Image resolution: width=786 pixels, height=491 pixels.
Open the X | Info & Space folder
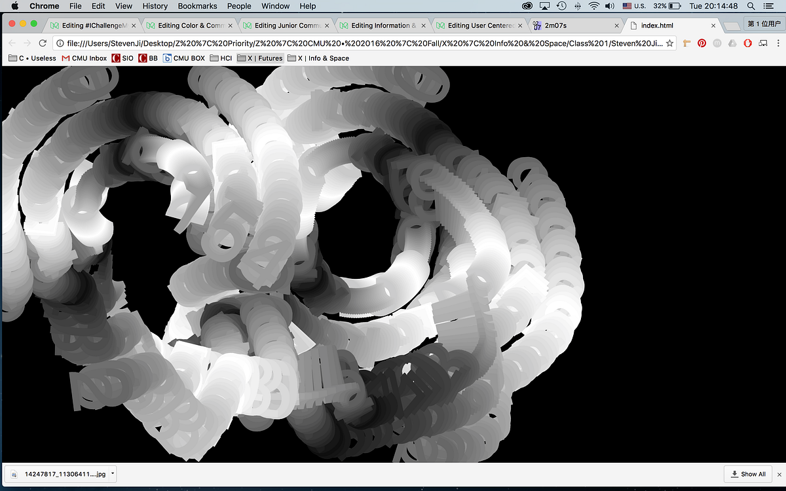(x=318, y=58)
